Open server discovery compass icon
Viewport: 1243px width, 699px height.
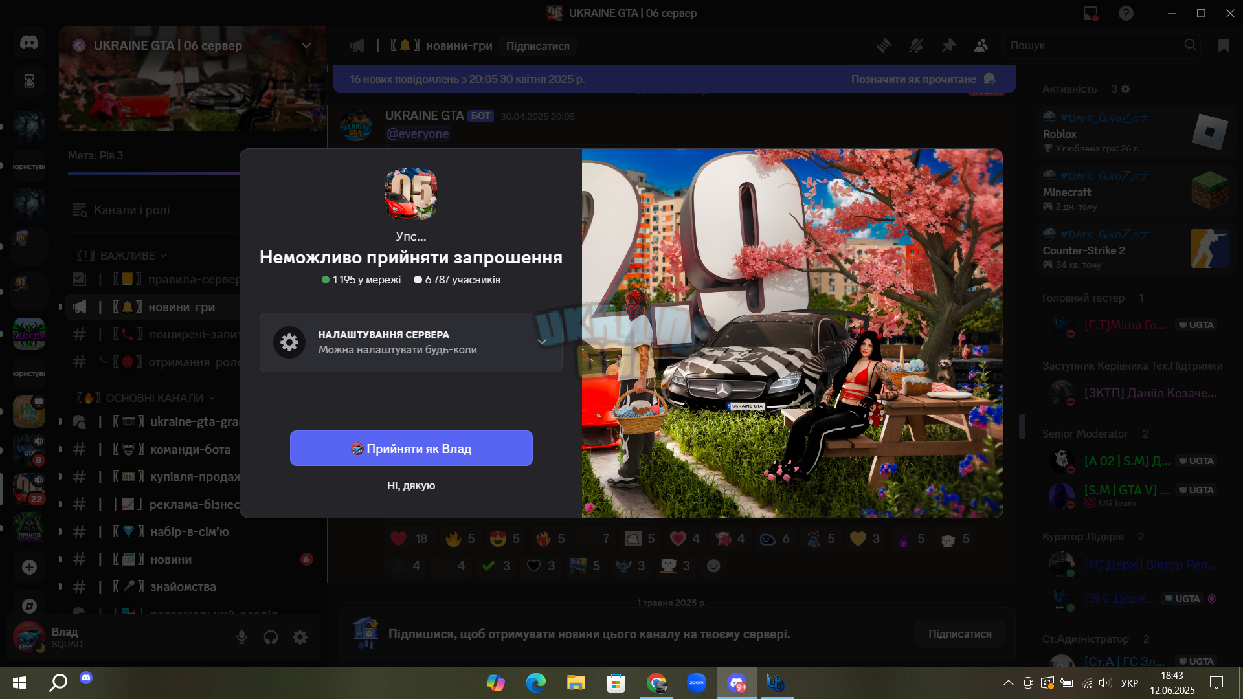coord(29,606)
